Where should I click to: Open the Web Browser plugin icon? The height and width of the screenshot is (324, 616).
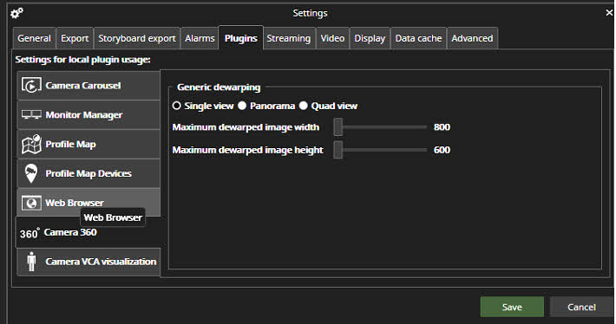coord(31,203)
